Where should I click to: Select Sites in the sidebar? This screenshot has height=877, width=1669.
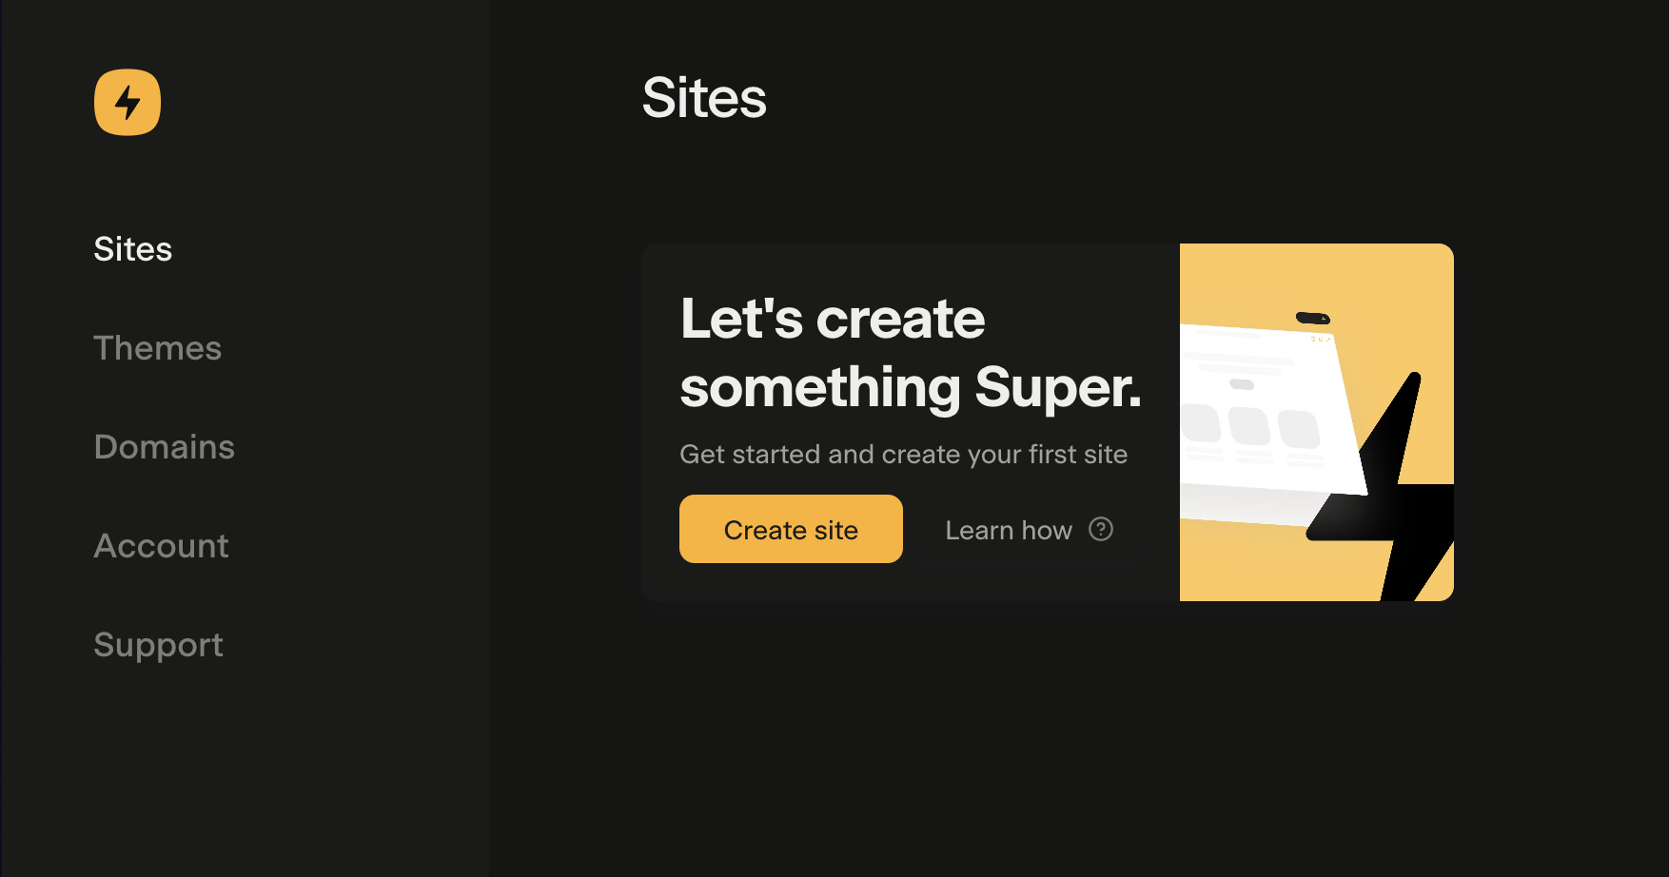point(132,248)
